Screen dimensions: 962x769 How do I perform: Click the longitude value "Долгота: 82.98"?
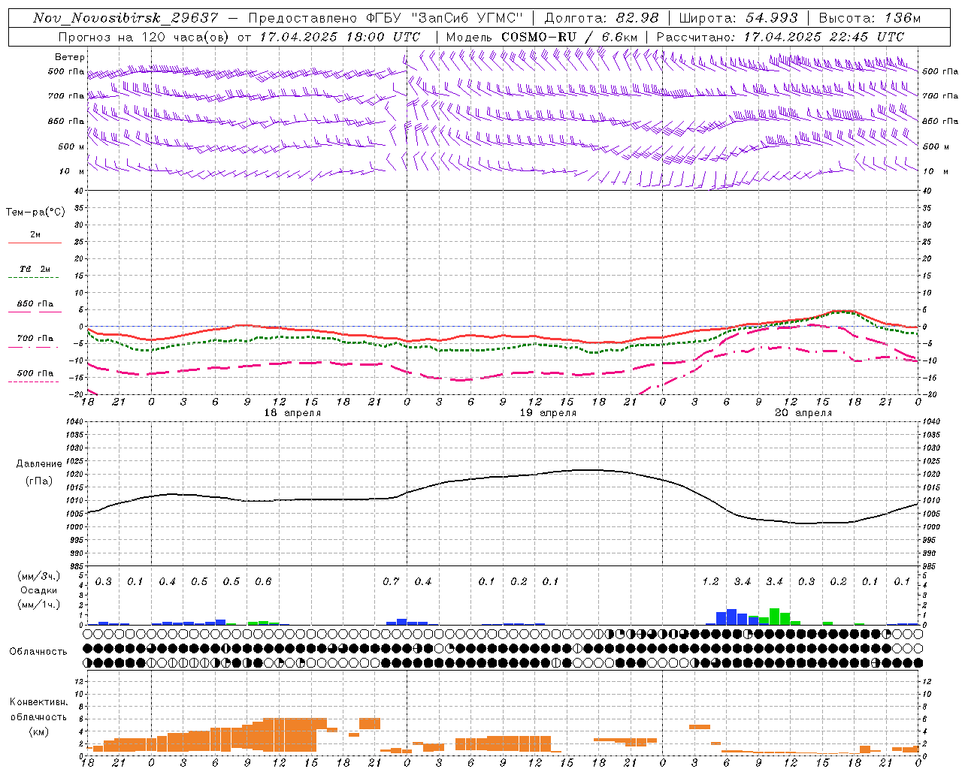[x=601, y=18]
